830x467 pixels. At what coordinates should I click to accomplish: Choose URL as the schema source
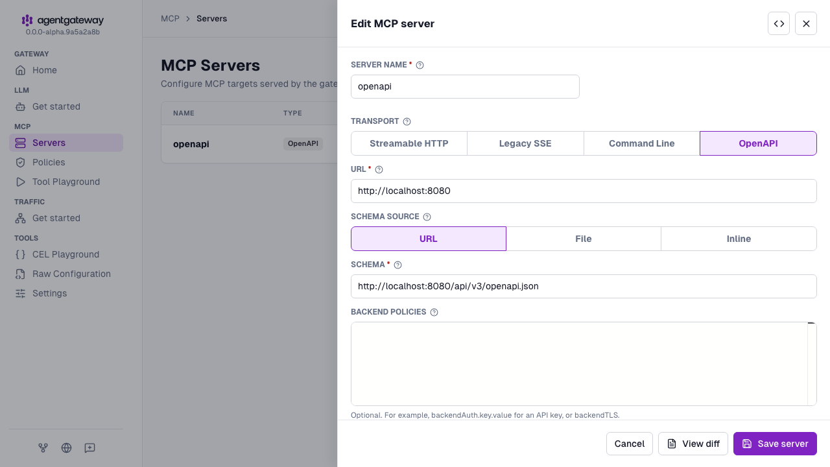tap(429, 239)
